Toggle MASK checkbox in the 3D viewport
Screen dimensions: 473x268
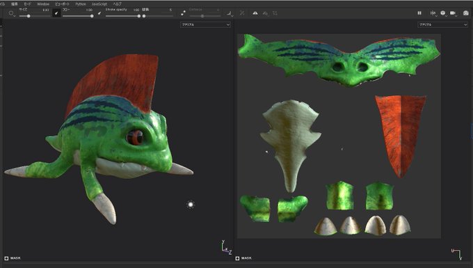tap(6, 258)
